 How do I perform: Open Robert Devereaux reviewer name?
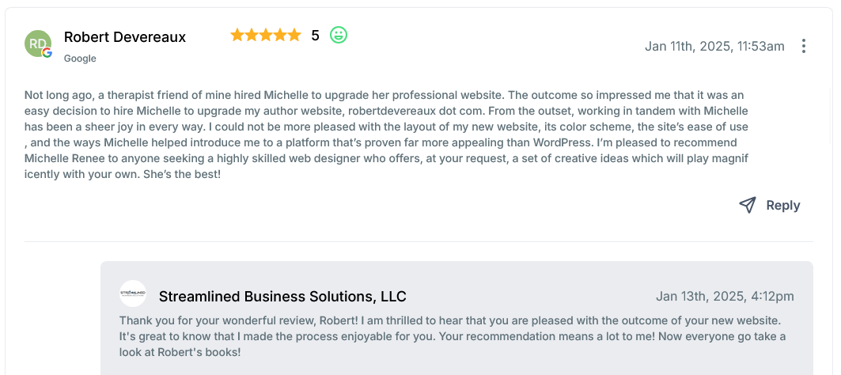[125, 37]
